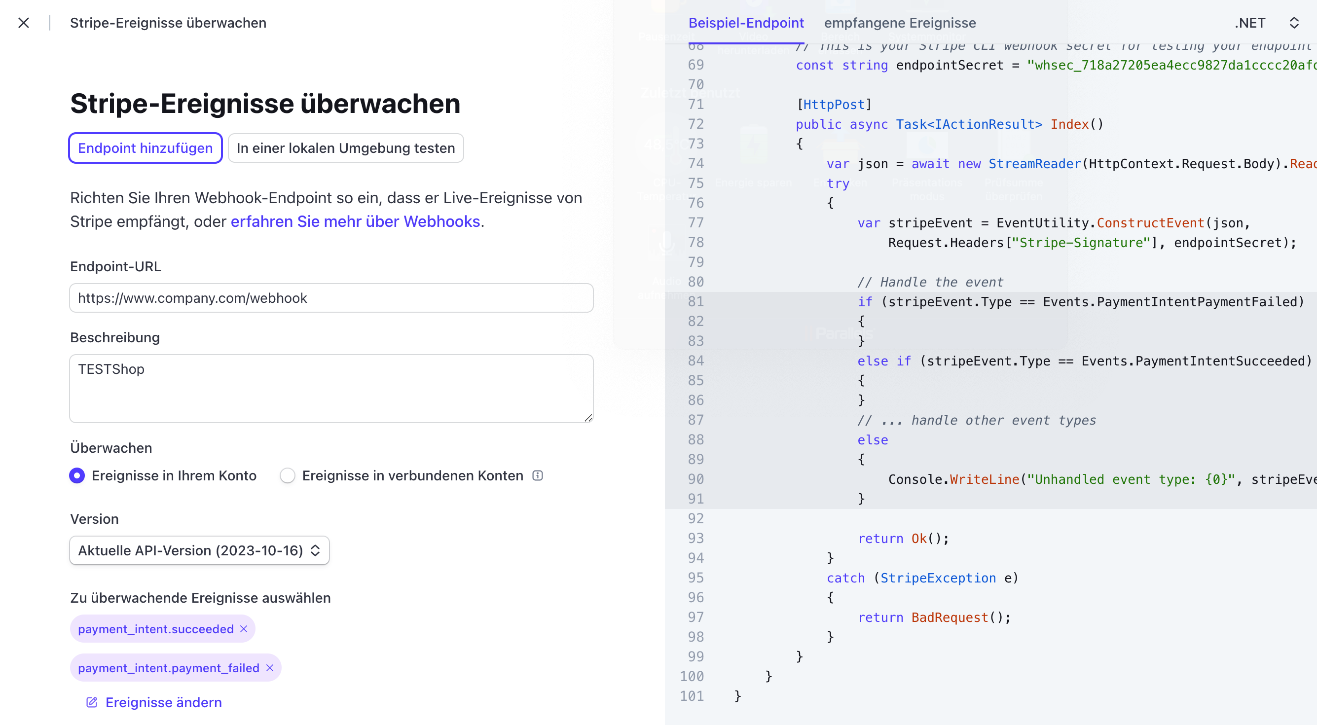This screenshot has height=725, width=1317.
Task: Click 'return Ok();' on code line 93
Action: point(903,539)
